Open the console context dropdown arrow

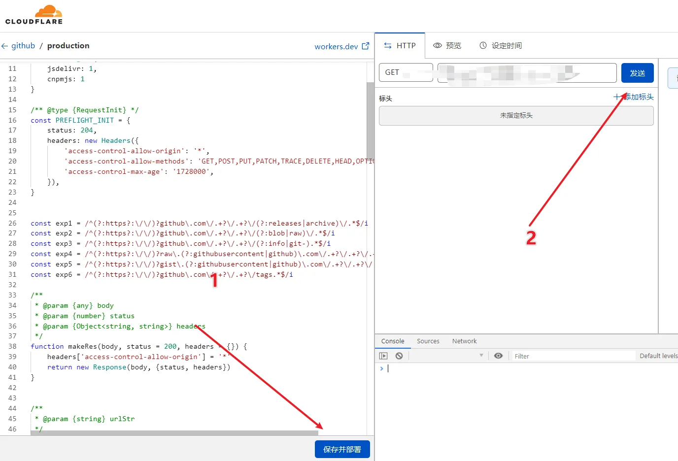pos(481,355)
